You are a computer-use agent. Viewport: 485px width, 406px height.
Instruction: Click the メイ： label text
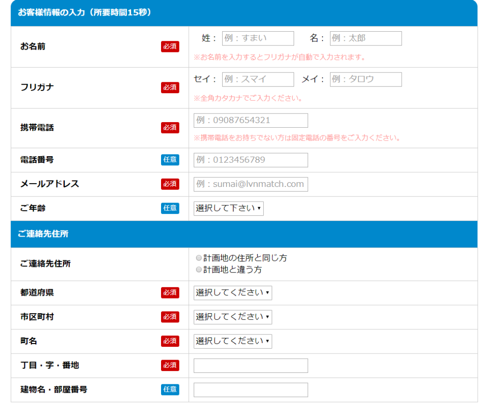point(313,79)
